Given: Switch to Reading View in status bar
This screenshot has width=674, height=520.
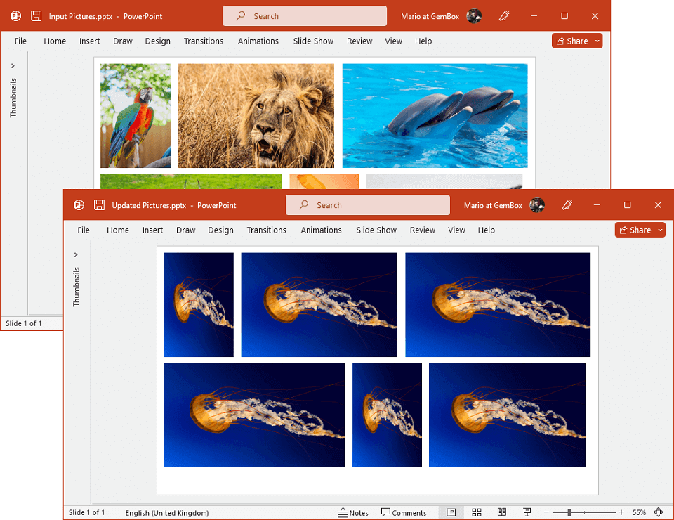Looking at the screenshot, I should tap(502, 512).
